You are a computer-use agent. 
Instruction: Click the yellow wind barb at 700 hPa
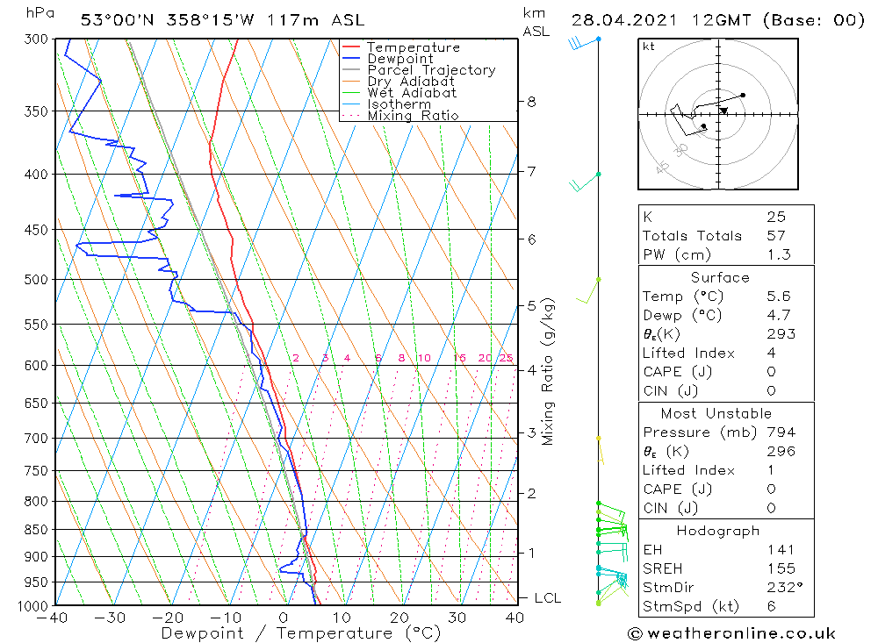pyautogui.click(x=600, y=451)
